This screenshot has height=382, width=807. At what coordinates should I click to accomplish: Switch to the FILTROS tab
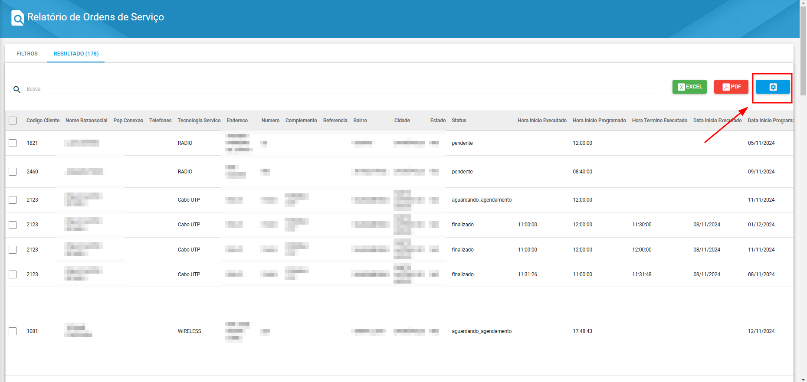pyautogui.click(x=27, y=54)
